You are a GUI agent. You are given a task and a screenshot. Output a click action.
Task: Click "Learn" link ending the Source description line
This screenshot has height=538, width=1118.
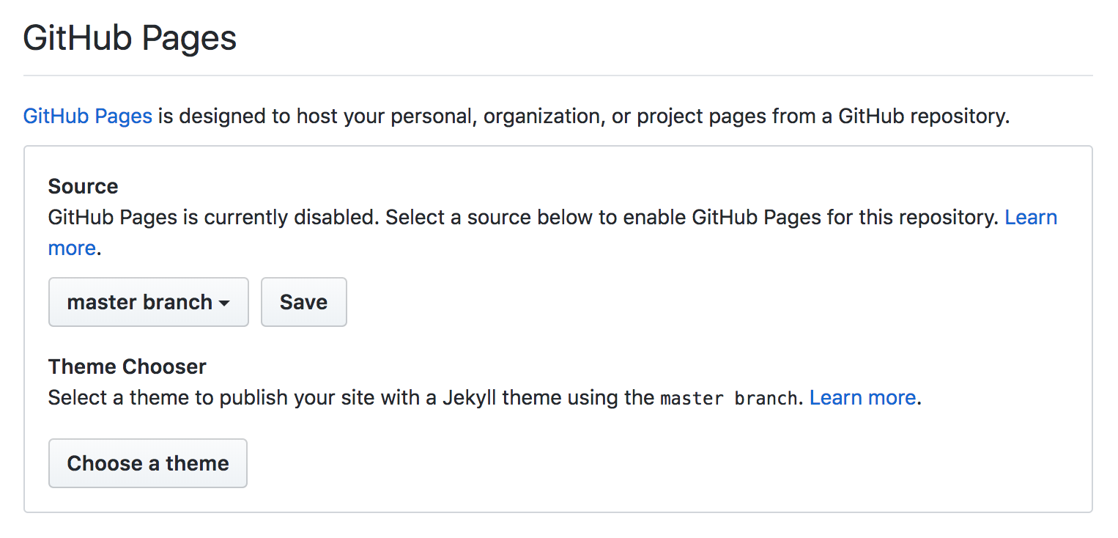pos(1031,218)
